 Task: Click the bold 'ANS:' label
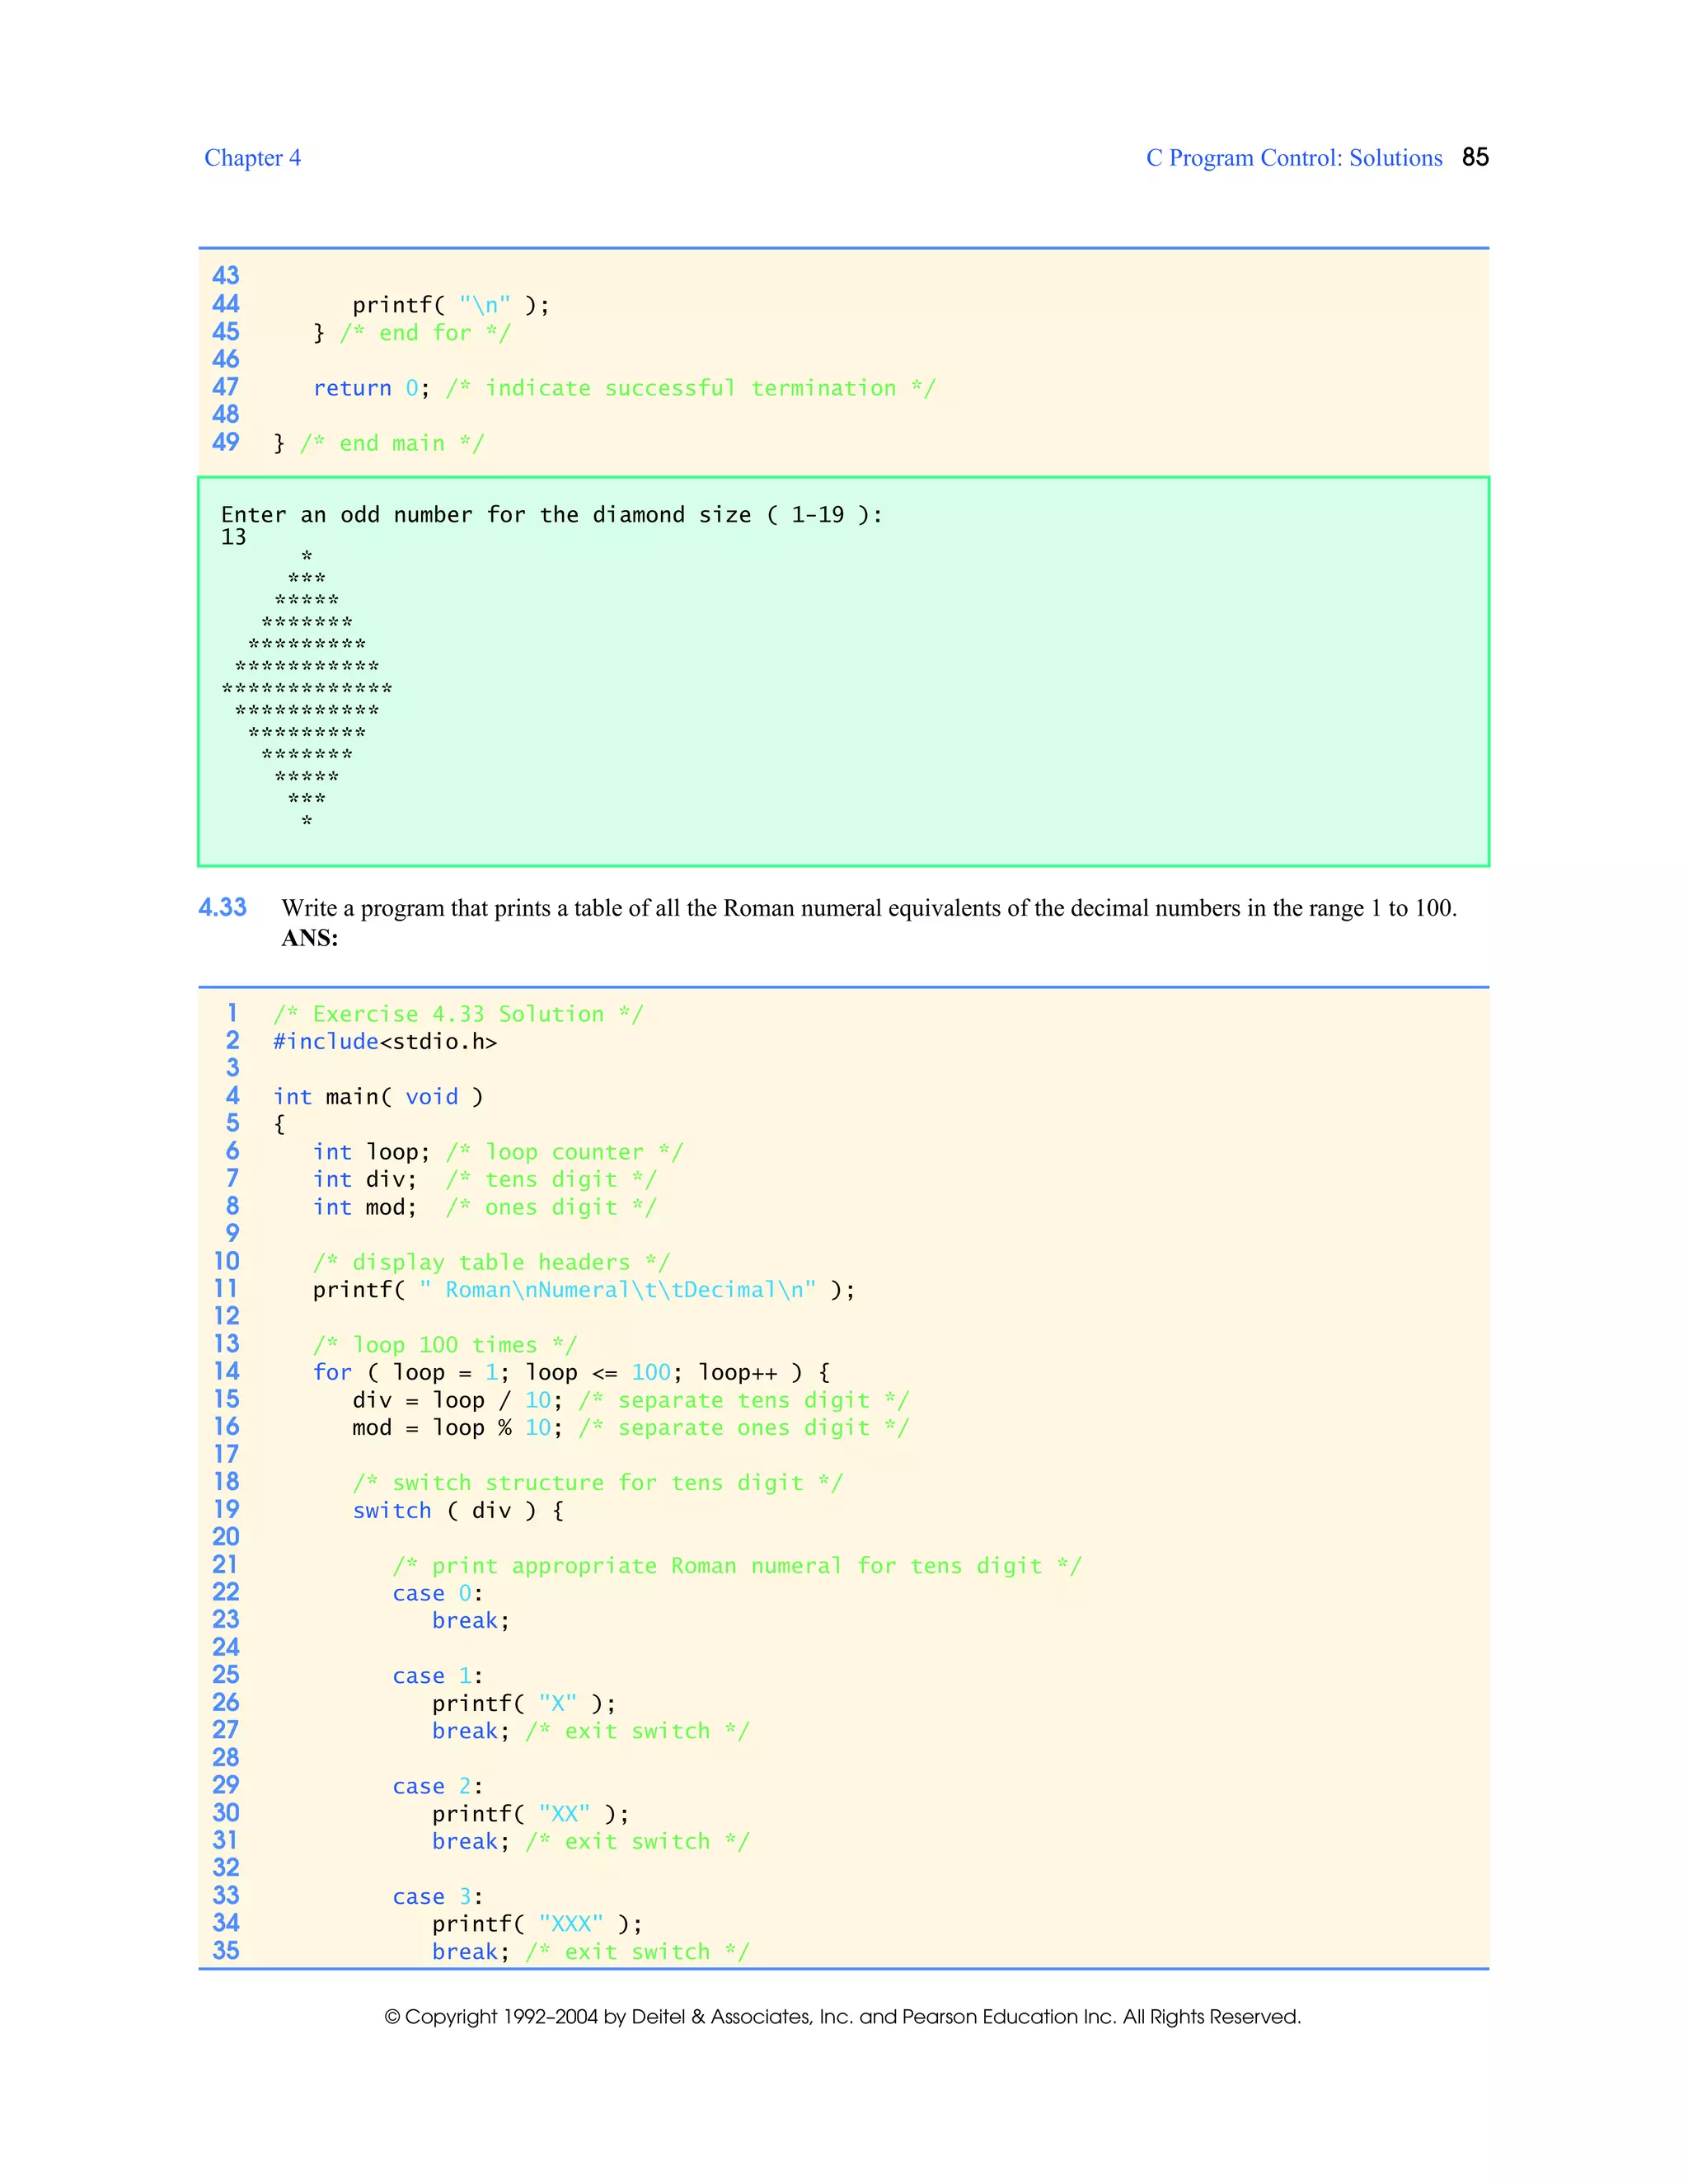309,938
